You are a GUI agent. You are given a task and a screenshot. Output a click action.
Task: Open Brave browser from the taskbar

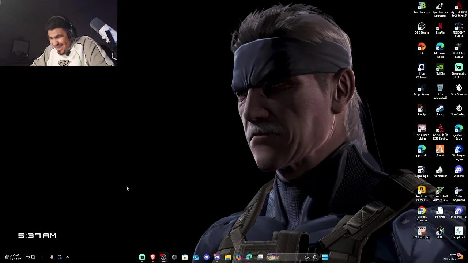(x=153, y=257)
